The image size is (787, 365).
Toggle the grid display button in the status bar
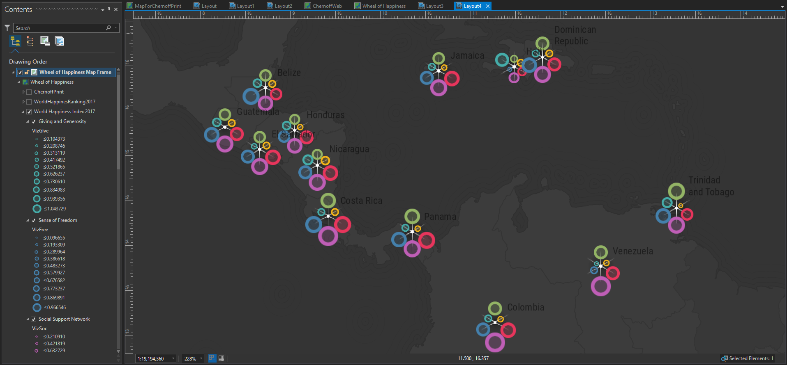[x=222, y=358]
